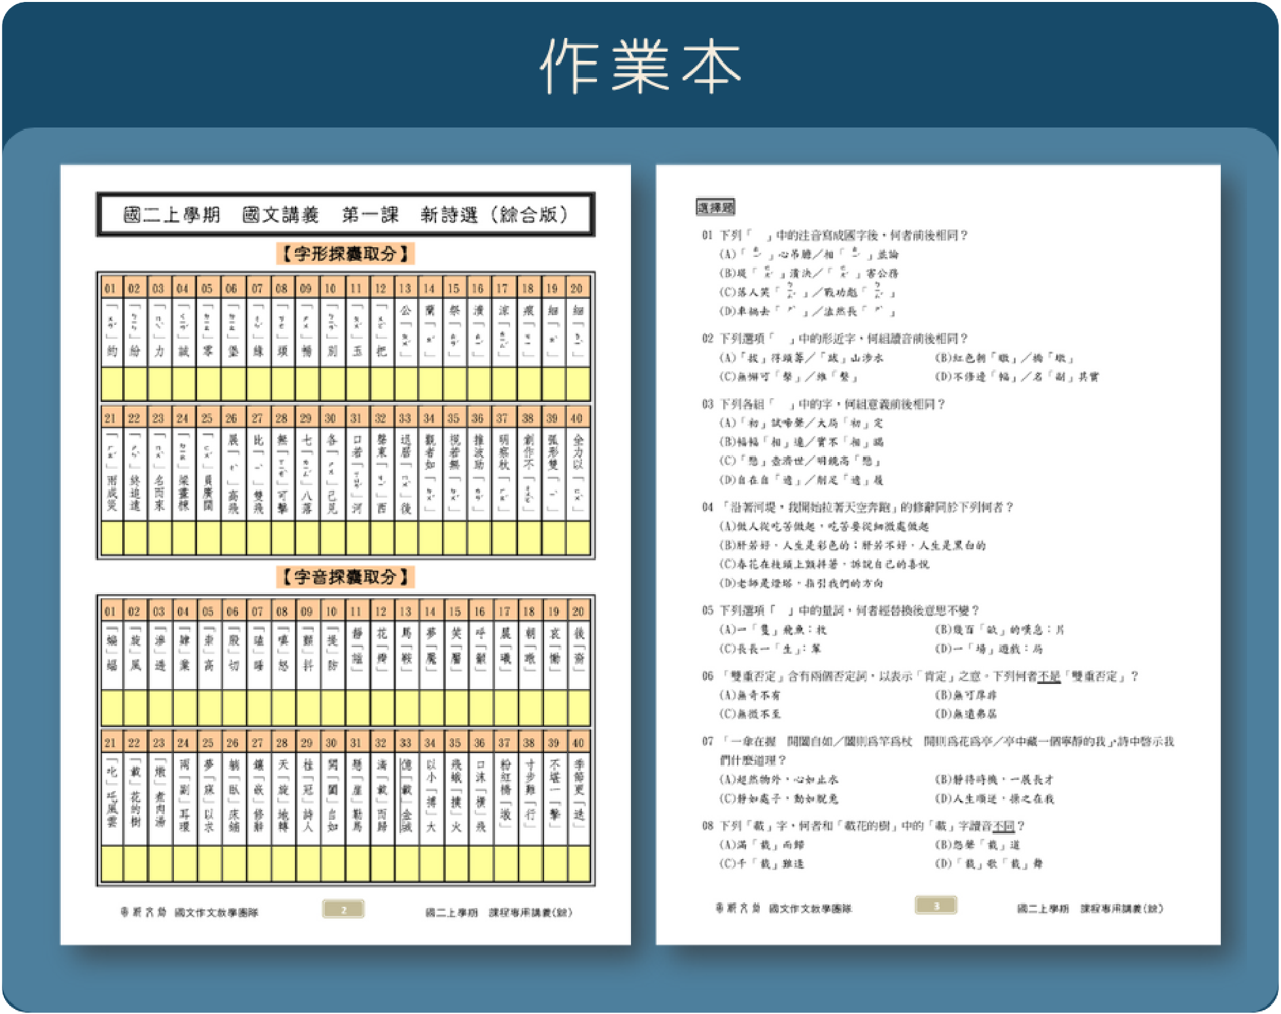Click question 05 about 量詞 替換
Screen dimensions: 1281x1014
coord(841,611)
